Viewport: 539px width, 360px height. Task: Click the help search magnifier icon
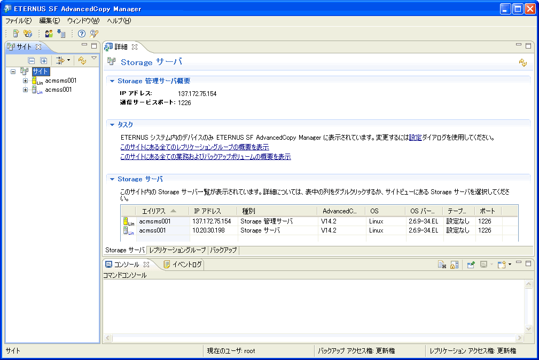coord(94,33)
